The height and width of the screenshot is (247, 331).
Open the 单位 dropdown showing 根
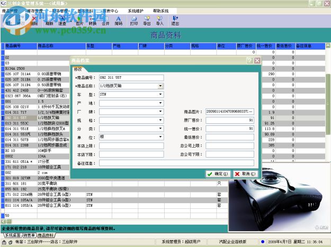tap(160, 137)
